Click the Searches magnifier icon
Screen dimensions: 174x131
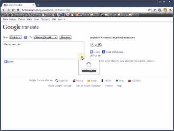coord(57,81)
